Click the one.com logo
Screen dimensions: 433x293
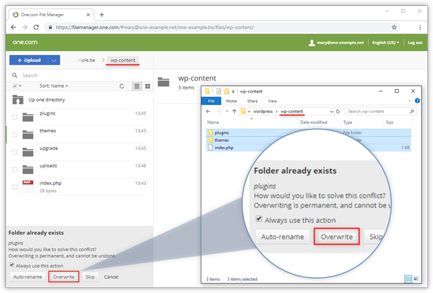[25, 42]
